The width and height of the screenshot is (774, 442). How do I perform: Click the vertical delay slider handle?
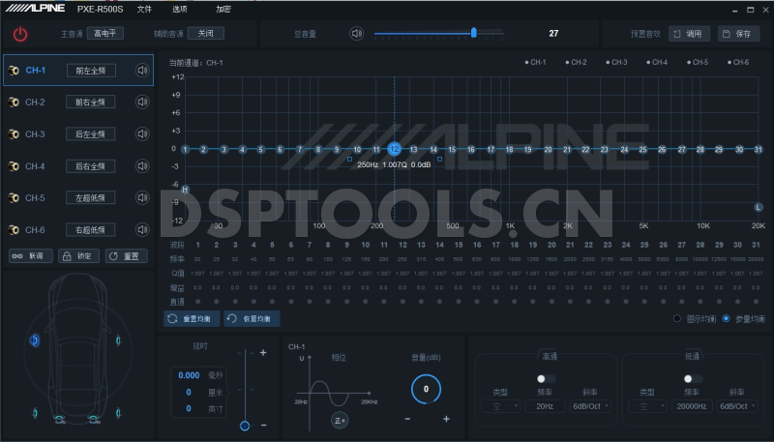pos(245,426)
